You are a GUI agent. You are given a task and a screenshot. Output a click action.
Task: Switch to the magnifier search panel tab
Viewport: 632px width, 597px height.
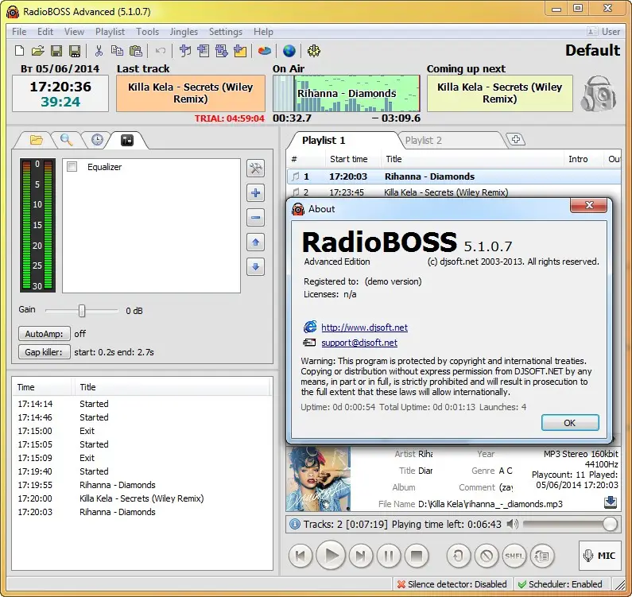[67, 140]
